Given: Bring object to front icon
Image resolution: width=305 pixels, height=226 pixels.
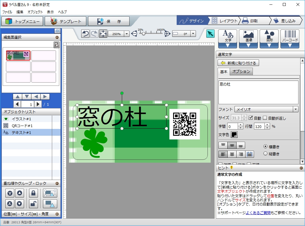Looking at the screenshot, I should (10, 193).
